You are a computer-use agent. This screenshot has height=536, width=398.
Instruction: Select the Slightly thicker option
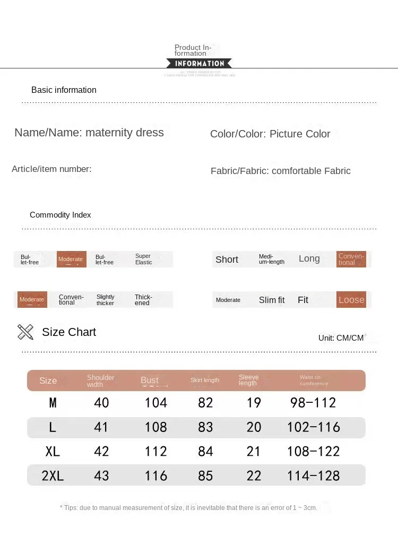pyautogui.click(x=105, y=300)
